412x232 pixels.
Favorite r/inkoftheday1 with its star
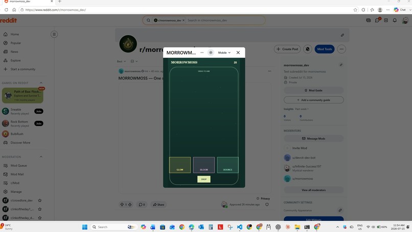(x=40, y=209)
